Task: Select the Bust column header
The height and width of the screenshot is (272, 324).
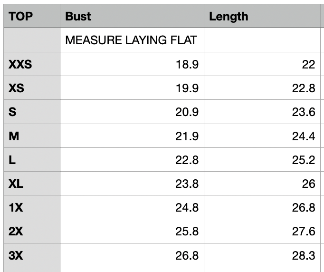Action: point(132,16)
